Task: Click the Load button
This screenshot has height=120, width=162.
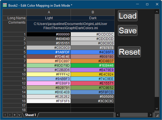Action: 128,16
